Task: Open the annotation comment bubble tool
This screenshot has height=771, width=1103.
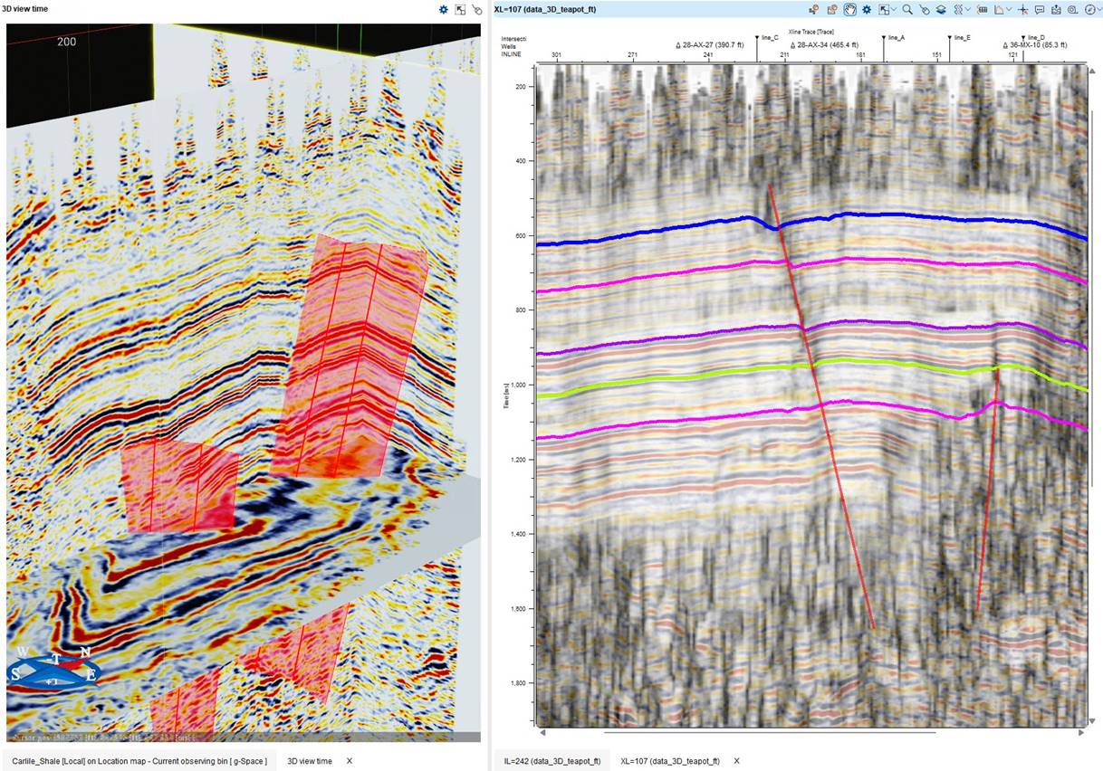Action: tap(1039, 9)
